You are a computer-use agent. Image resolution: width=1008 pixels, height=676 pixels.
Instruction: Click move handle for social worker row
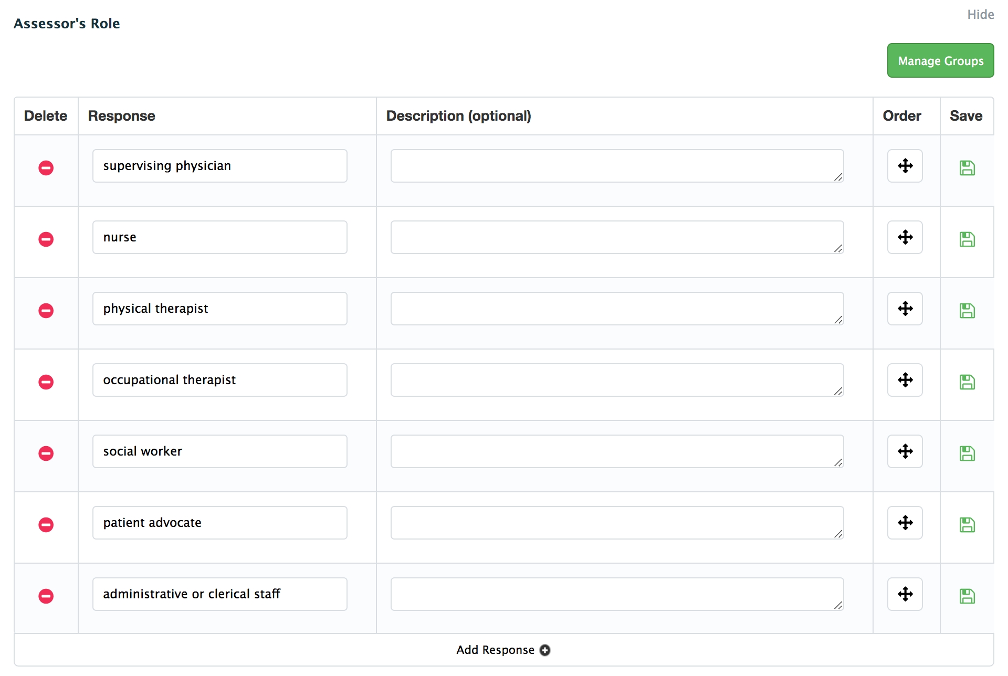pyautogui.click(x=905, y=451)
